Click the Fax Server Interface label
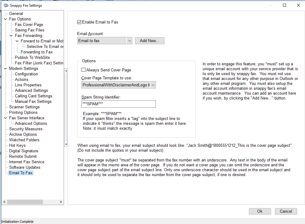 pos(27,118)
